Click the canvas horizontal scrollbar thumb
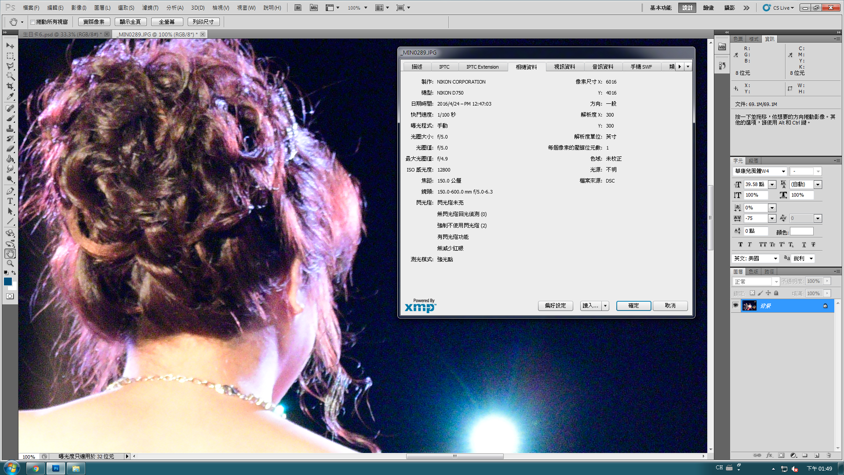844x475 pixels. point(455,457)
